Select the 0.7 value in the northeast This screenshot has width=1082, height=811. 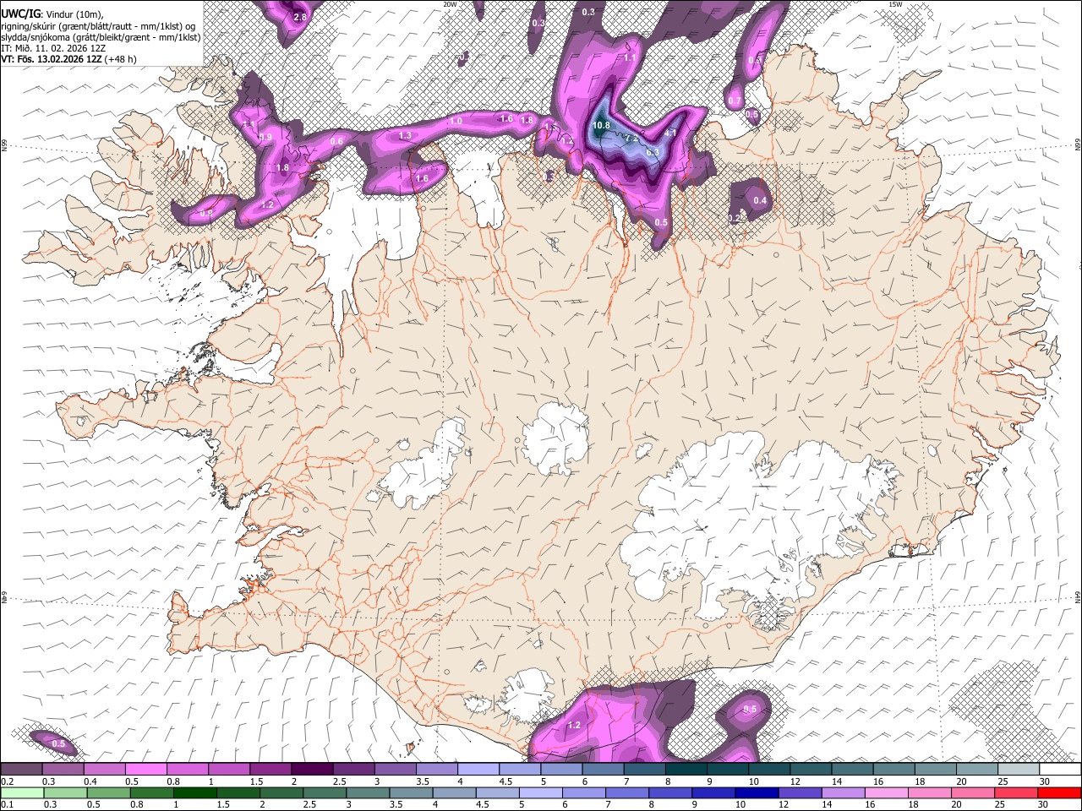point(735,101)
